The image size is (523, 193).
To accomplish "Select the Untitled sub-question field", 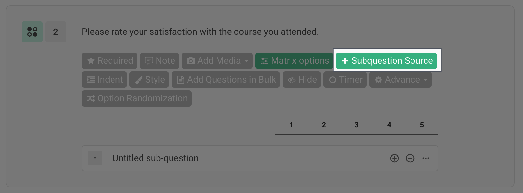I will (155, 158).
